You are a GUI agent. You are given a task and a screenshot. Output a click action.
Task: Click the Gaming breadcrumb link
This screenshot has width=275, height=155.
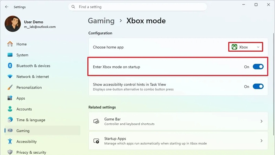tap(101, 21)
